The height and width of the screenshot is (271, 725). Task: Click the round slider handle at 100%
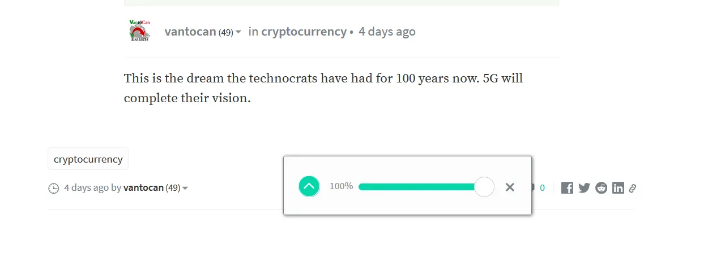(x=484, y=187)
